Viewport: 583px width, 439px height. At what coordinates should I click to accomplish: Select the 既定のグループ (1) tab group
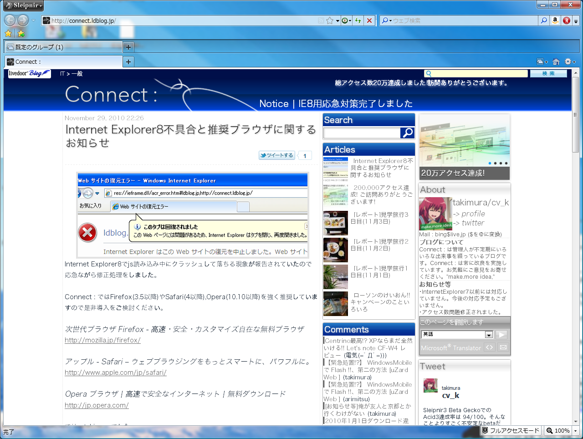[x=64, y=47]
